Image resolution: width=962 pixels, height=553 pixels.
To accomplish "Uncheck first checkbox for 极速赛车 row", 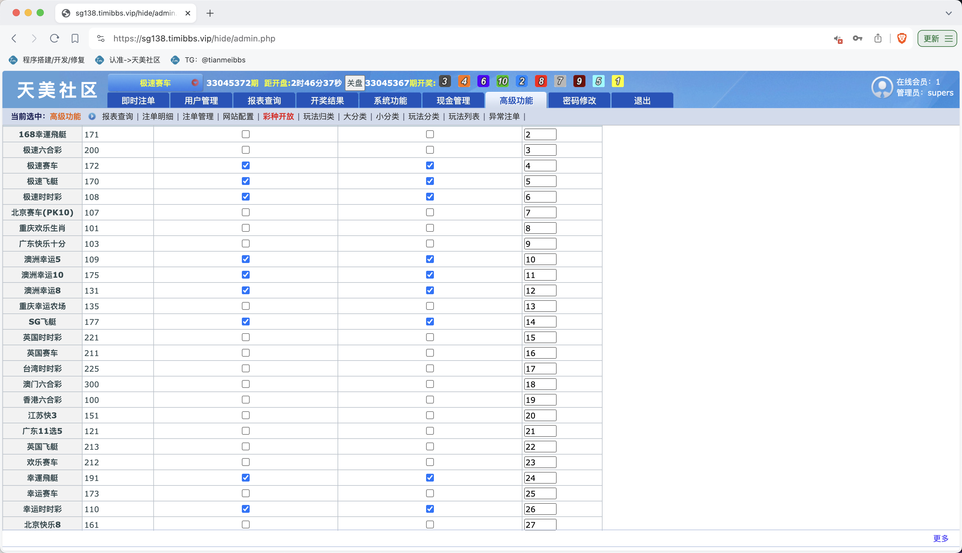I will click(x=245, y=166).
